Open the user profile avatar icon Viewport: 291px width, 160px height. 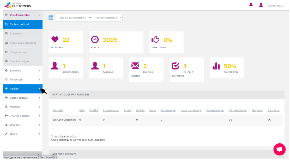tap(261, 5)
